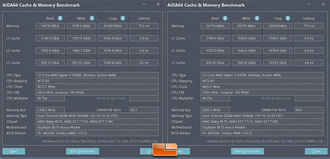Click L3 Cache Write 990.93 GB/s value
Screen dimensions: 330x159
[x=247, y=63]
